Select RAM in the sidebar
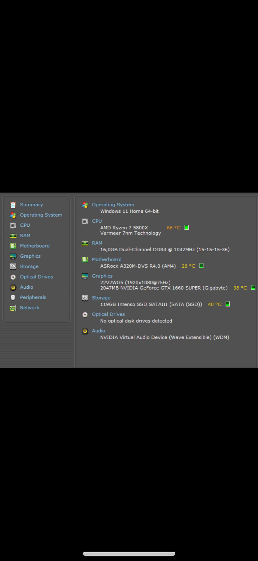Screen dimensions: 258x561 pos(25,236)
